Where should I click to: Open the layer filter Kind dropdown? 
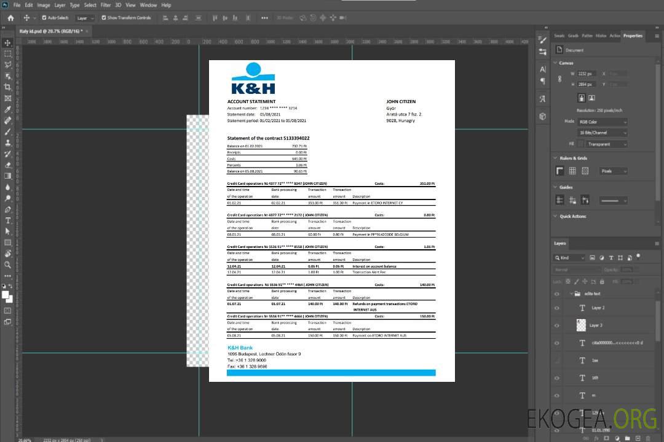coord(569,258)
